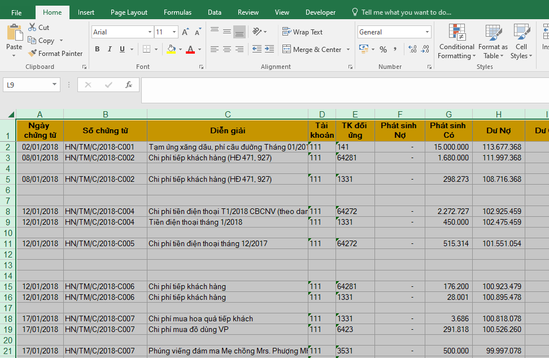
Task: Switch to the Formulas tab
Action: coord(177,12)
